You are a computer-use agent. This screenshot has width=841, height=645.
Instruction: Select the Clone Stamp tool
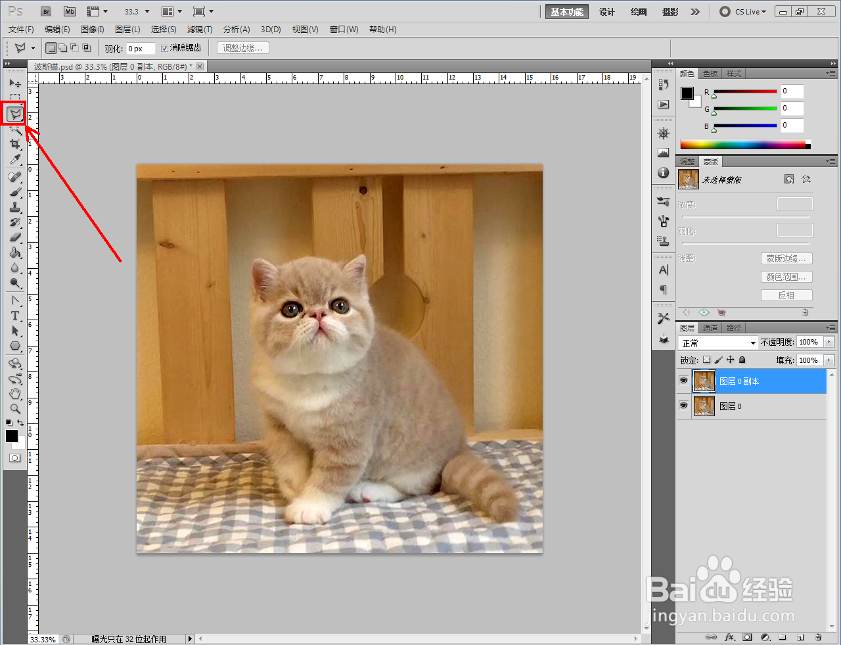15,208
